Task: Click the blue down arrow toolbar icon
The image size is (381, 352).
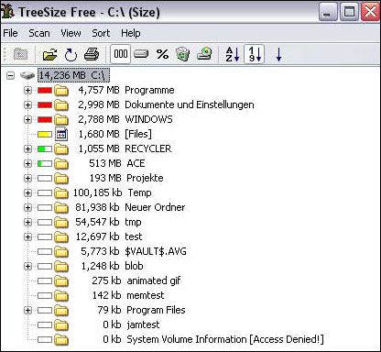Action: tap(278, 55)
